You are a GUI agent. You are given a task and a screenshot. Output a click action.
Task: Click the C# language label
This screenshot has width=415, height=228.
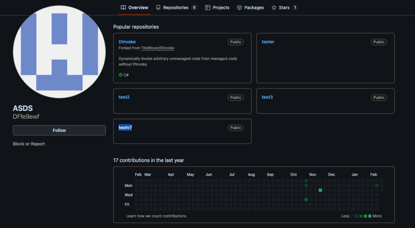coord(126,75)
